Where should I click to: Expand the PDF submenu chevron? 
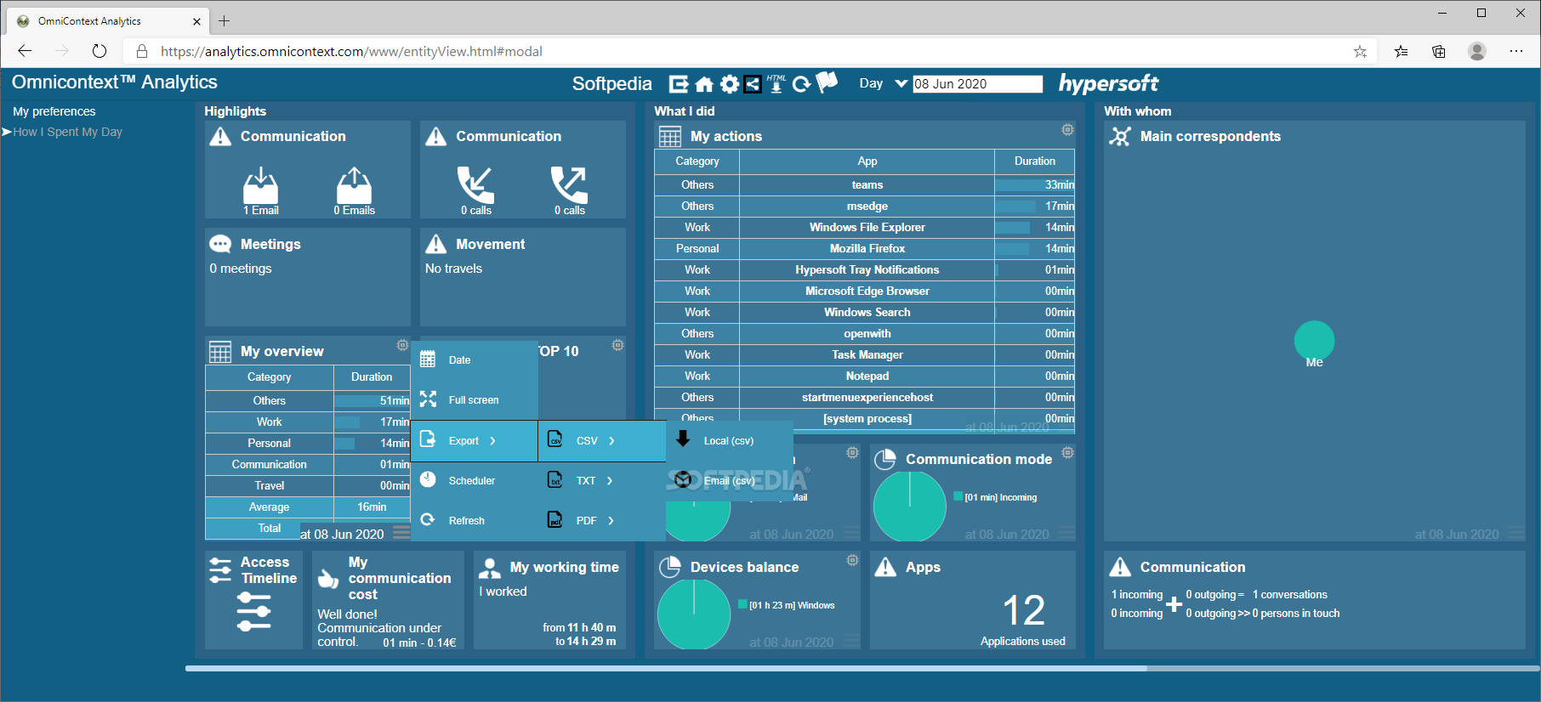611,521
